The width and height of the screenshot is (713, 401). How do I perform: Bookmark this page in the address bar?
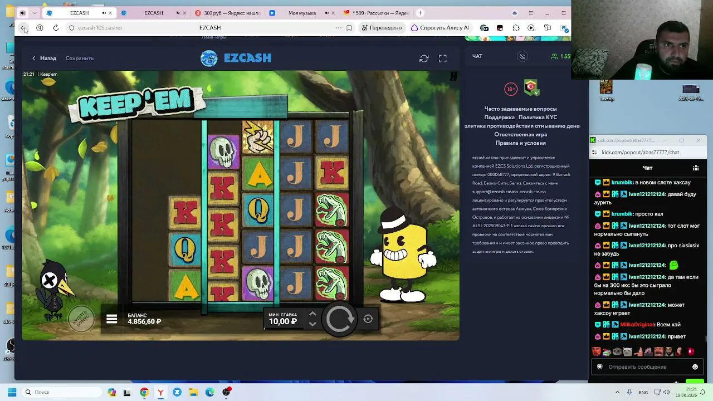349,28
